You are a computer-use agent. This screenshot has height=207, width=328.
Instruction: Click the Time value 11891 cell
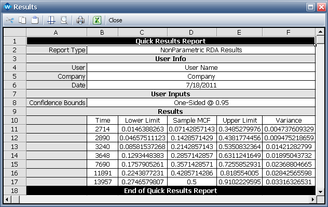pyautogui.click(x=102, y=173)
